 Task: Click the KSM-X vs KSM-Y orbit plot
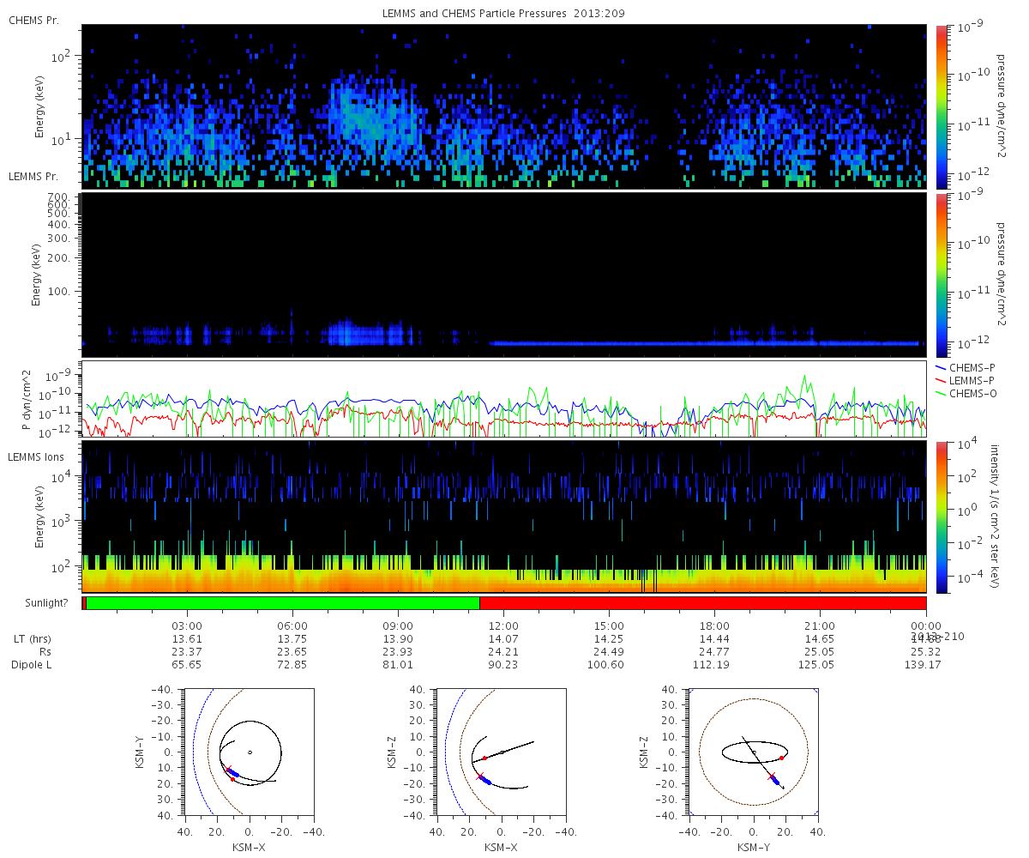pyautogui.click(x=249, y=752)
